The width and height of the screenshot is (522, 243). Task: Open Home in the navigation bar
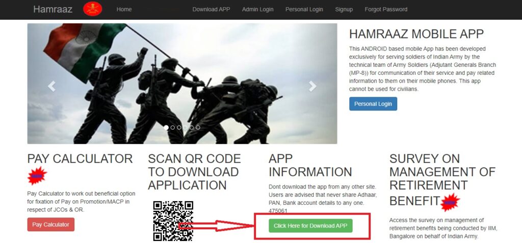click(x=124, y=9)
